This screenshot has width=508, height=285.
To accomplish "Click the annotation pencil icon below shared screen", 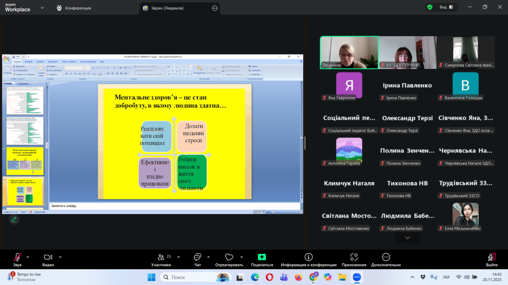I will 14,219.
